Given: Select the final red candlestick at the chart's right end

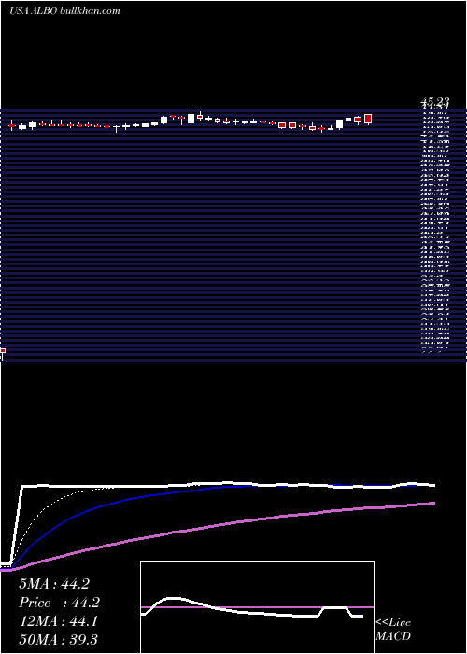Looking at the screenshot, I should tap(368, 119).
